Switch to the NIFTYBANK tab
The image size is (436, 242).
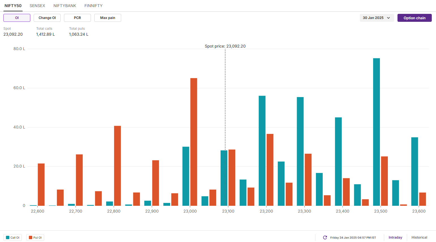coord(65,6)
